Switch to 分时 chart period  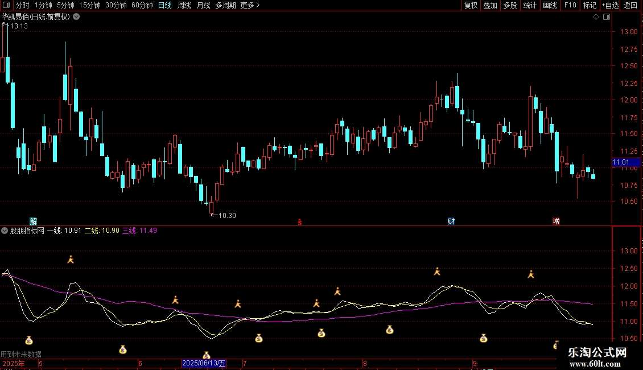click(23, 5)
